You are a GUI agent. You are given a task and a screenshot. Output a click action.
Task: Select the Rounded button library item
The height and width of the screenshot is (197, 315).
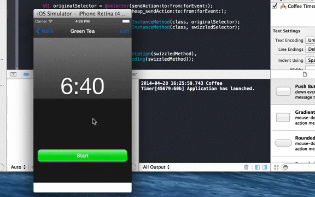click(x=293, y=143)
